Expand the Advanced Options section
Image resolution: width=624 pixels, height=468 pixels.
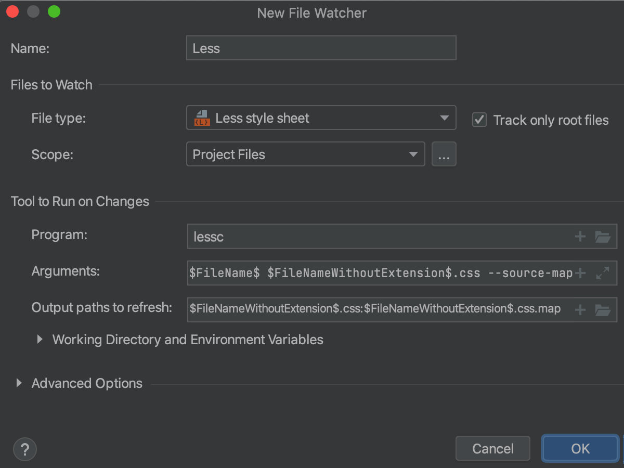point(19,383)
